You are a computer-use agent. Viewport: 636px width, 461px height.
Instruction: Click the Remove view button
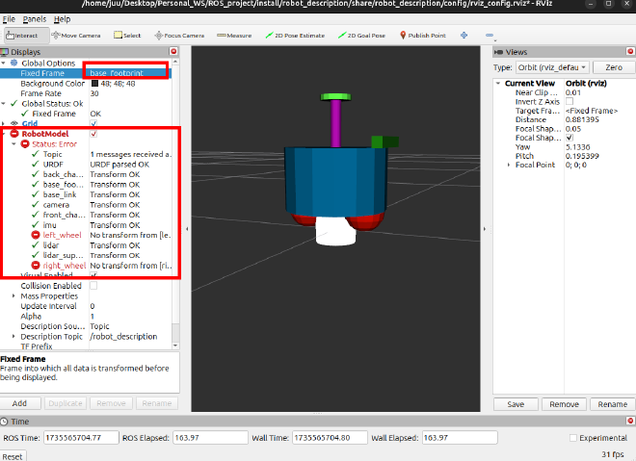point(564,404)
